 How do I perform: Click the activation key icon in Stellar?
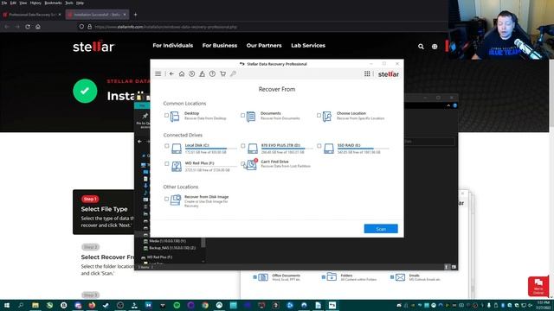[x=233, y=73]
